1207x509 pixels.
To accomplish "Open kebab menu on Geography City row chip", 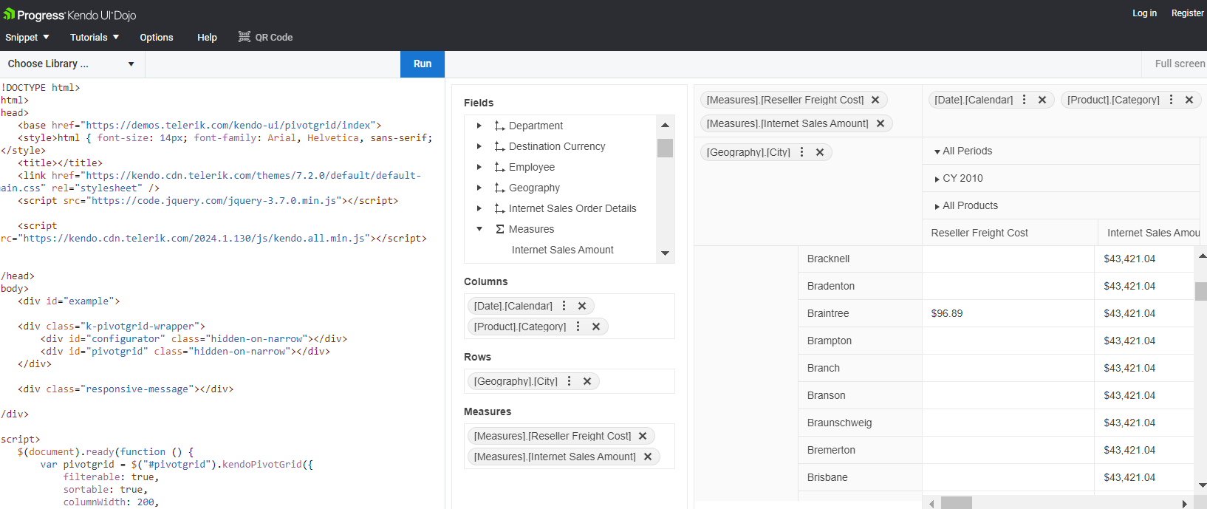I will click(570, 381).
